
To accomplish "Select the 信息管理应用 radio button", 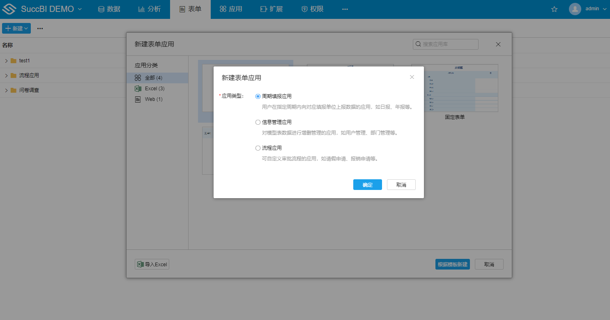I will (x=258, y=122).
